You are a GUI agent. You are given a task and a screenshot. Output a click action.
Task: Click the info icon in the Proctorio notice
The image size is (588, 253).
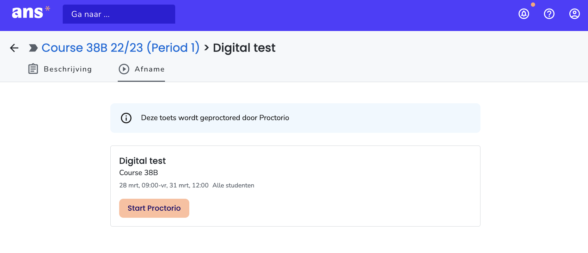point(126,118)
